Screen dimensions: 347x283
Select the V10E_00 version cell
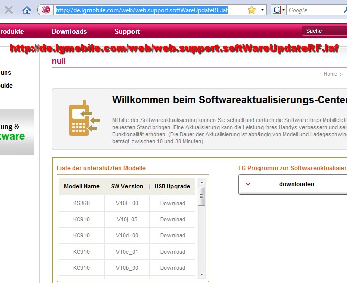pyautogui.click(x=127, y=203)
